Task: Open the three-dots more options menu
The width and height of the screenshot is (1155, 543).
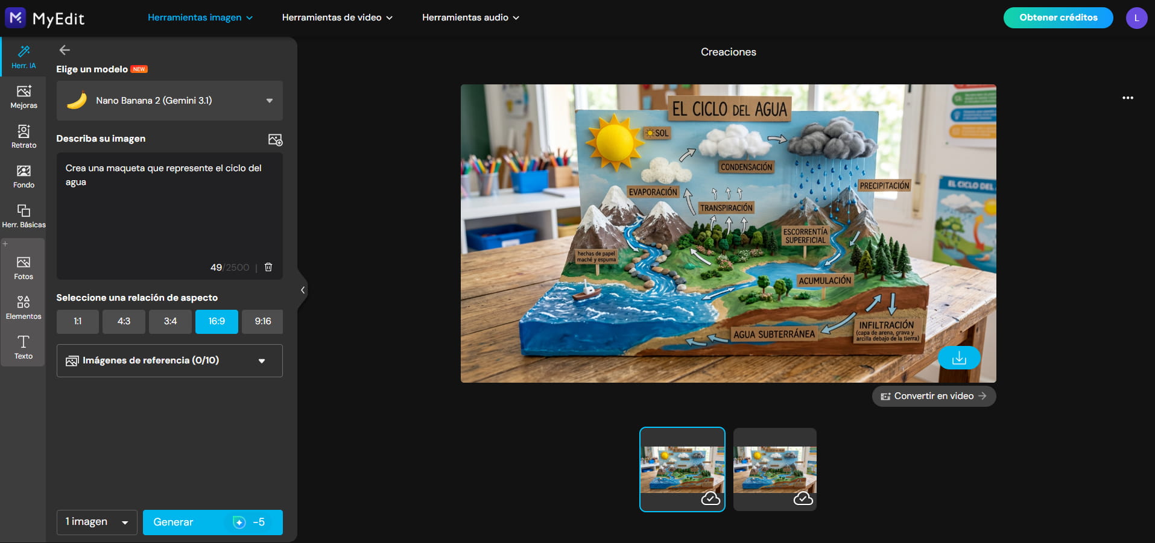Action: click(1128, 98)
